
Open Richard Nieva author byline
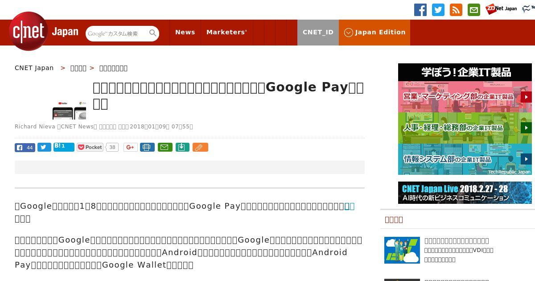pyautogui.click(x=35, y=127)
